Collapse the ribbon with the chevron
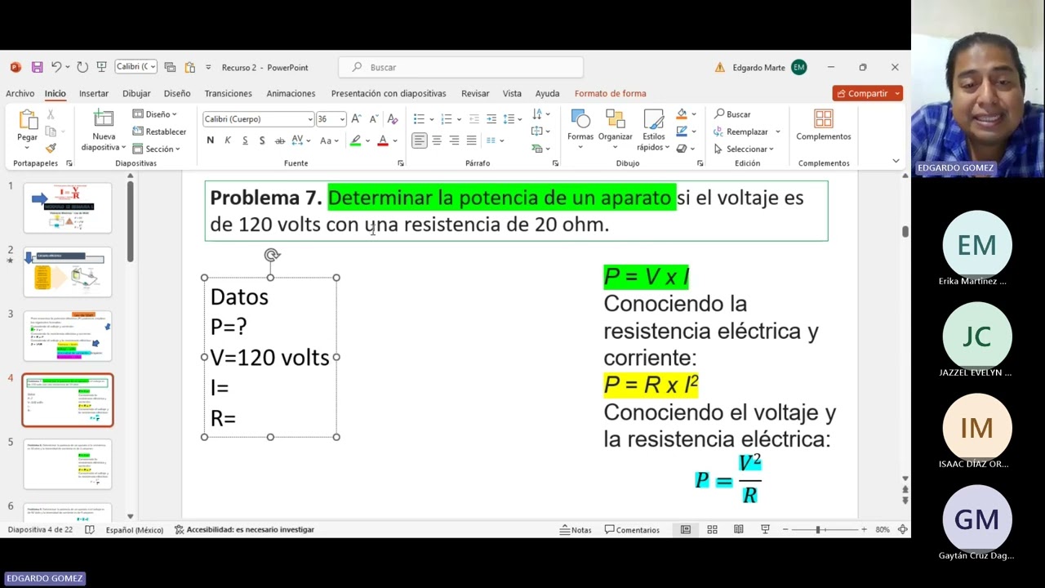1045x588 pixels. click(896, 161)
